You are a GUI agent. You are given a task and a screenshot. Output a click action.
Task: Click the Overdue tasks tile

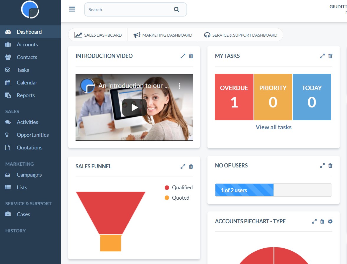click(234, 97)
